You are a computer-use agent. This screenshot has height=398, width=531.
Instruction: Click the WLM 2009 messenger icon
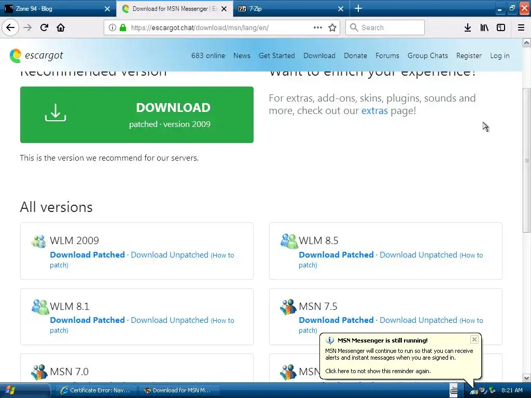pos(38,241)
